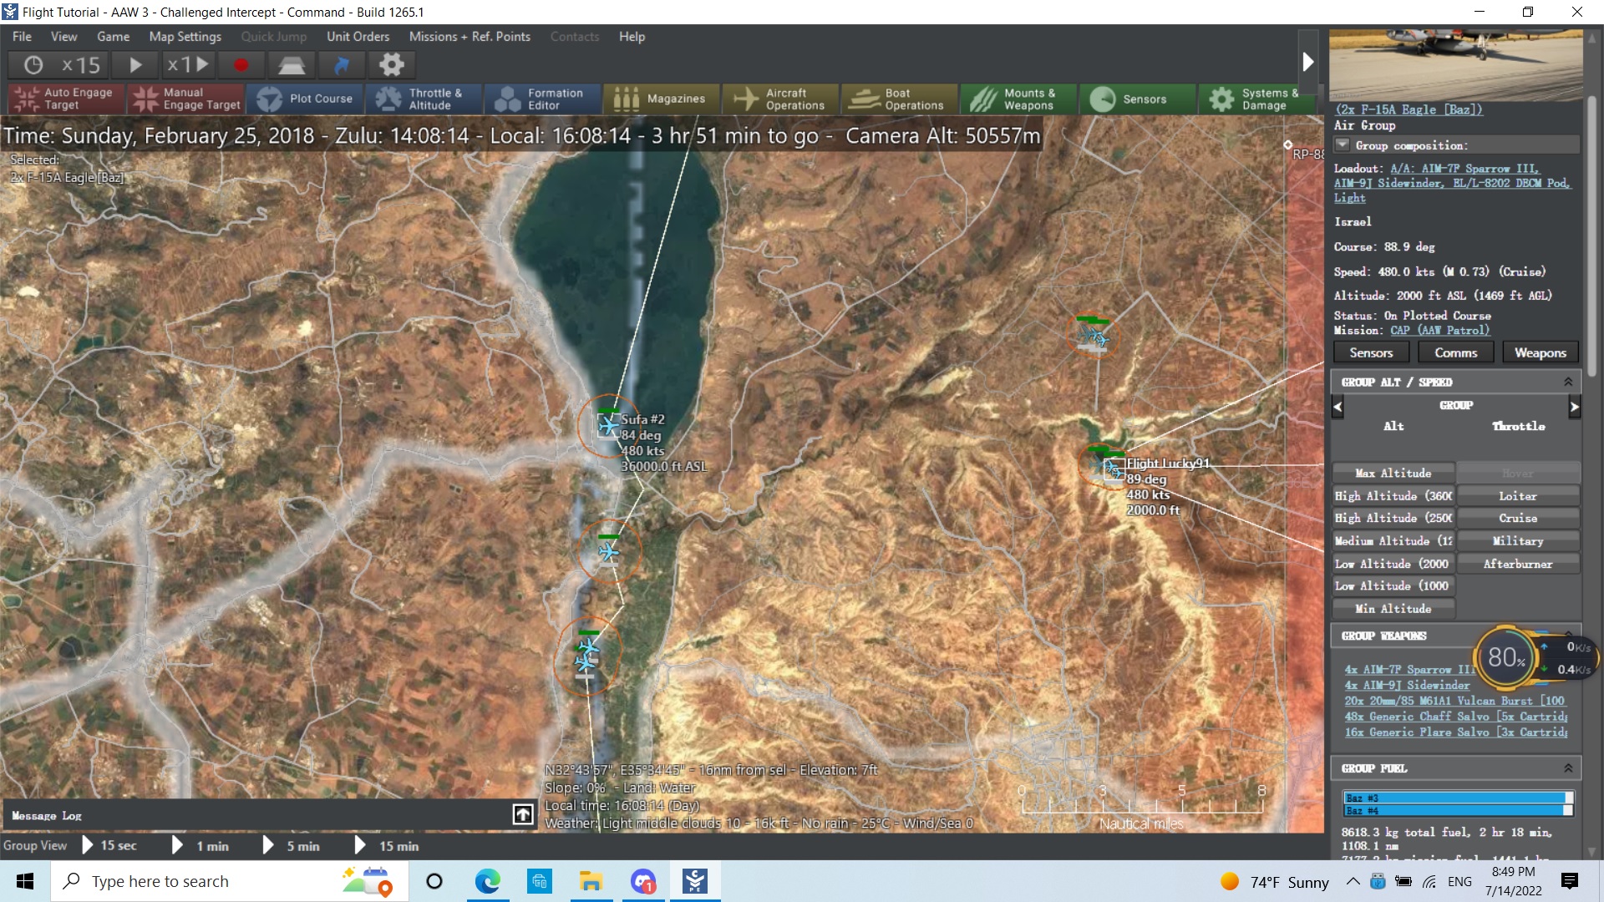Click the aircraft photo thumbnail
Screen dimensions: 1604x902
point(1455,64)
